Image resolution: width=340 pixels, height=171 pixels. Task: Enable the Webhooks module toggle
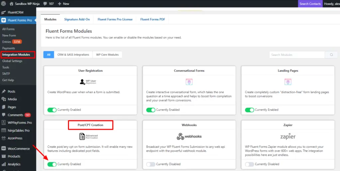pos(151,164)
